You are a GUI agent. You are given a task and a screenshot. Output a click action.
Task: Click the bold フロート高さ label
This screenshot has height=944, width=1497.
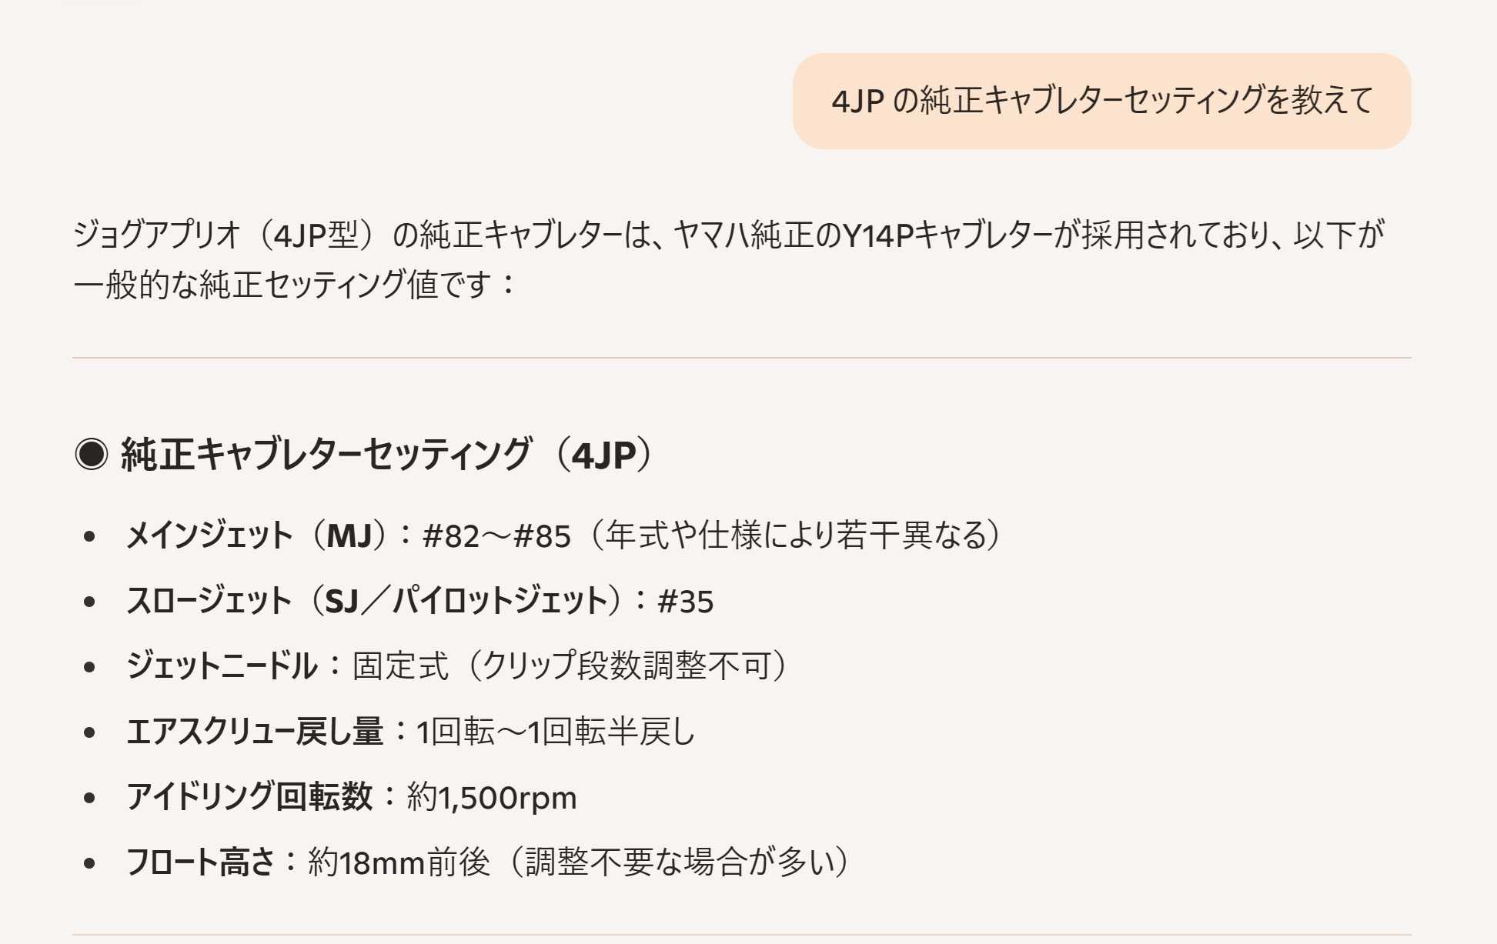pyautogui.click(x=200, y=862)
